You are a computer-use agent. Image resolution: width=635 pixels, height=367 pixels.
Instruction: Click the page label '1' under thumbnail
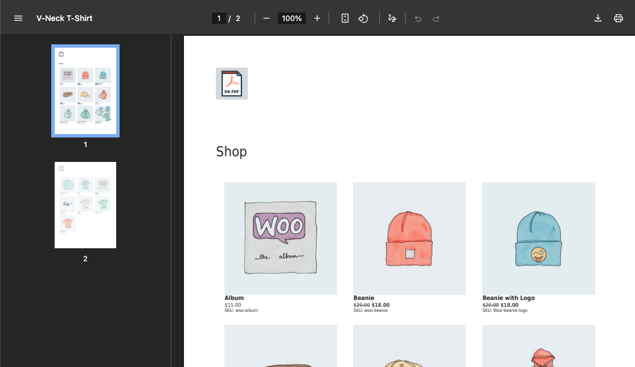tap(85, 145)
